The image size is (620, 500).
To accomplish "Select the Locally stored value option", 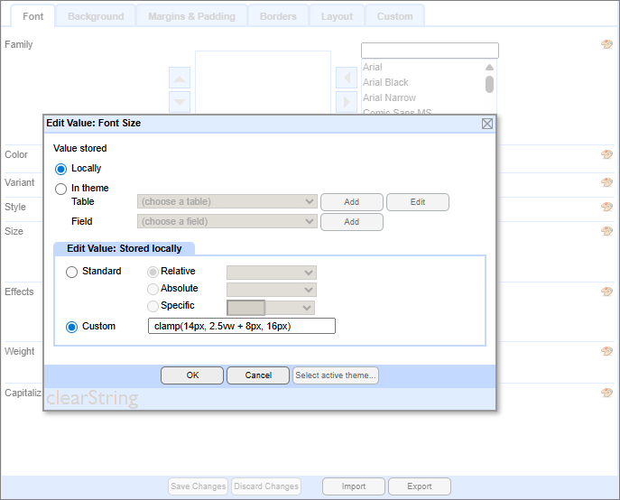I will pos(61,169).
